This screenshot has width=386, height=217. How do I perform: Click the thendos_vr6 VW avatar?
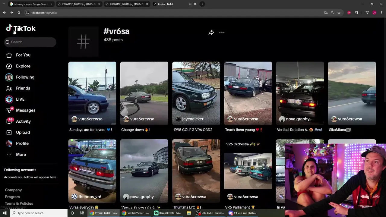pos(74,197)
